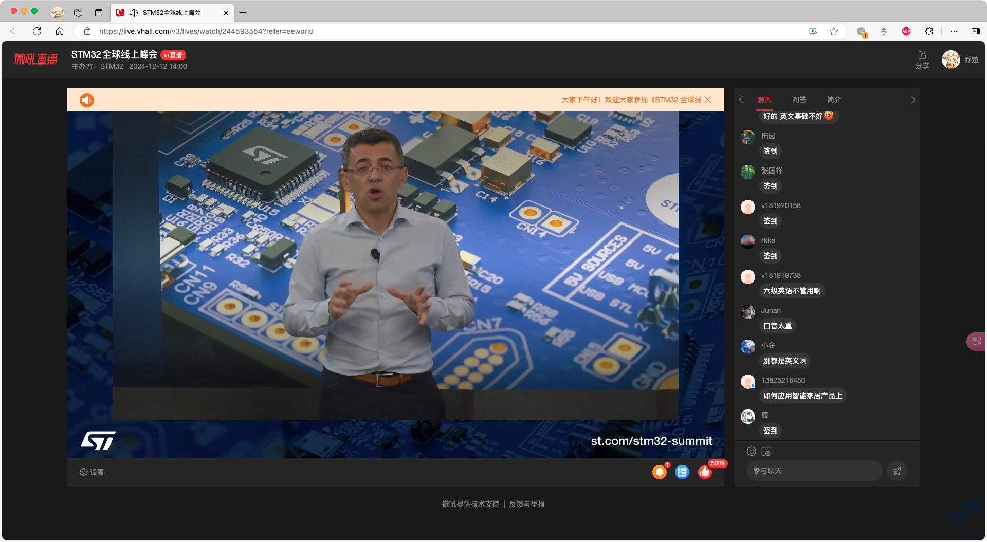This screenshot has width=987, height=542.
Task: Click username v181920158 in chat
Action: pos(781,205)
